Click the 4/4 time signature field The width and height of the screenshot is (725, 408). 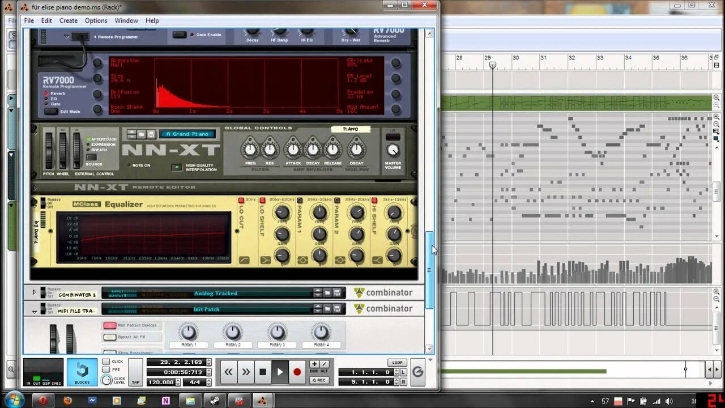coord(194,382)
